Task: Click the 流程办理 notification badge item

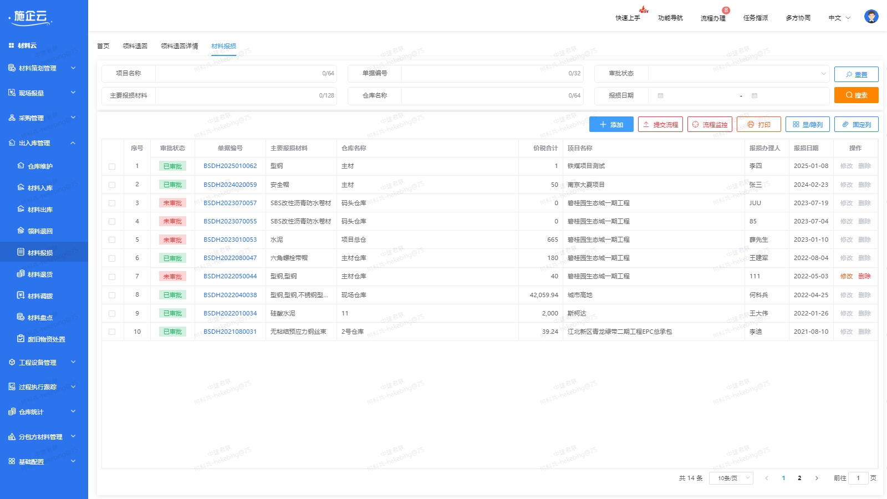Action: tap(713, 18)
